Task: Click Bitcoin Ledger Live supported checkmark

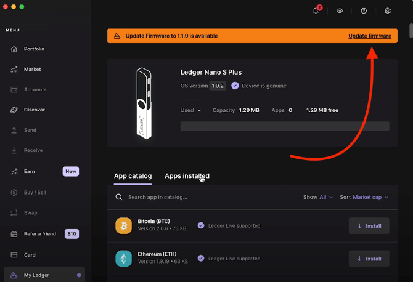Action: point(201,225)
